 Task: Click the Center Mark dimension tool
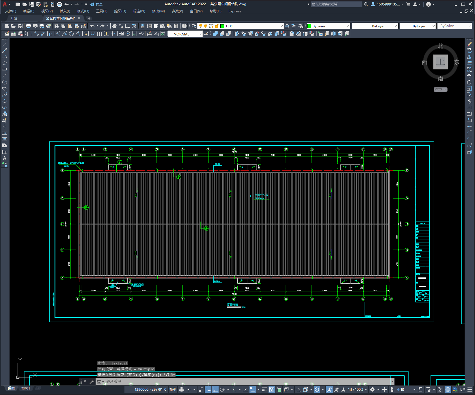point(128,34)
